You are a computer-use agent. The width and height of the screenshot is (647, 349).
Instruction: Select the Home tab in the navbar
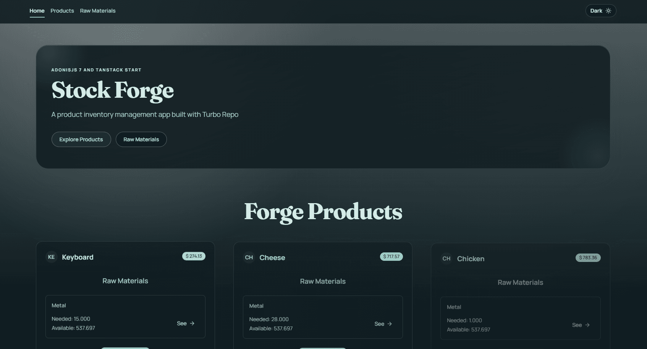[x=37, y=11]
